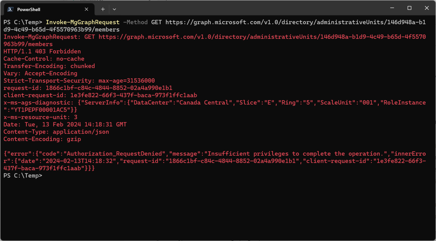Close the terminal window
Viewport: 436px width, 241px height.
coord(427,8)
